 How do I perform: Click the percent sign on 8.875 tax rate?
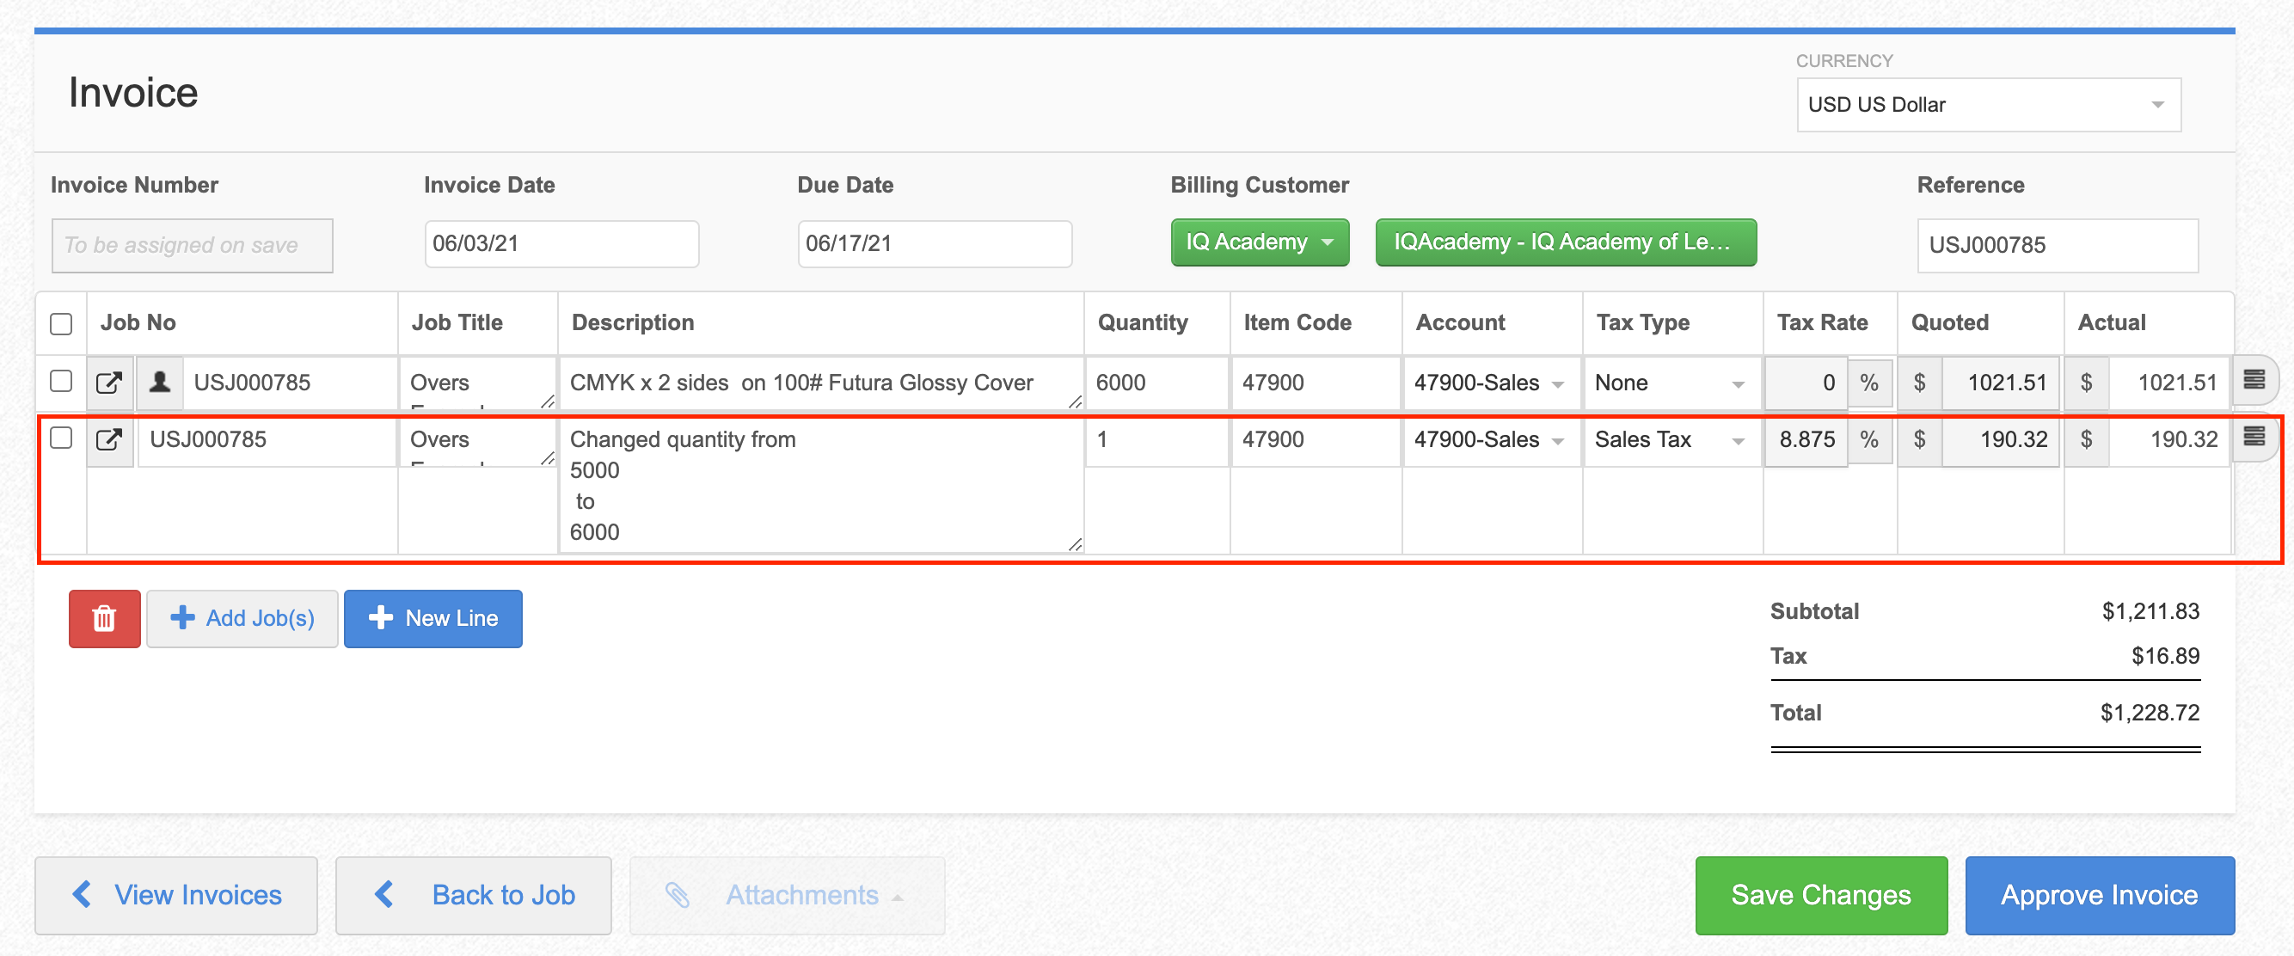click(1868, 439)
